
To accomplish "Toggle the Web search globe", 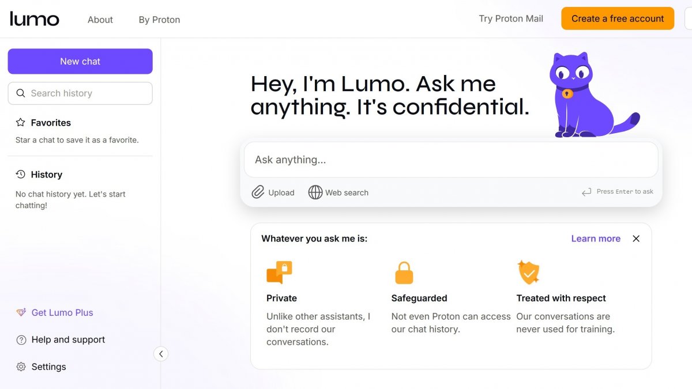I will (x=315, y=192).
